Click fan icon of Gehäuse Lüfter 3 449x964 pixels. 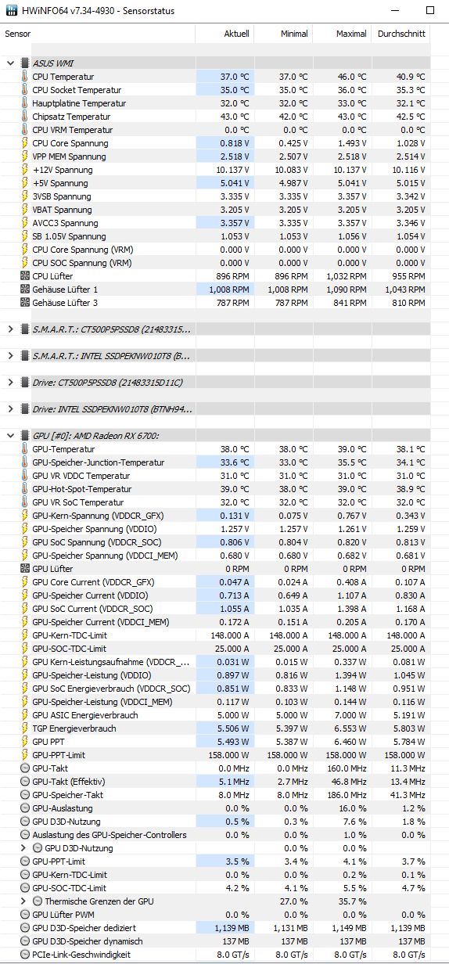tap(24, 303)
